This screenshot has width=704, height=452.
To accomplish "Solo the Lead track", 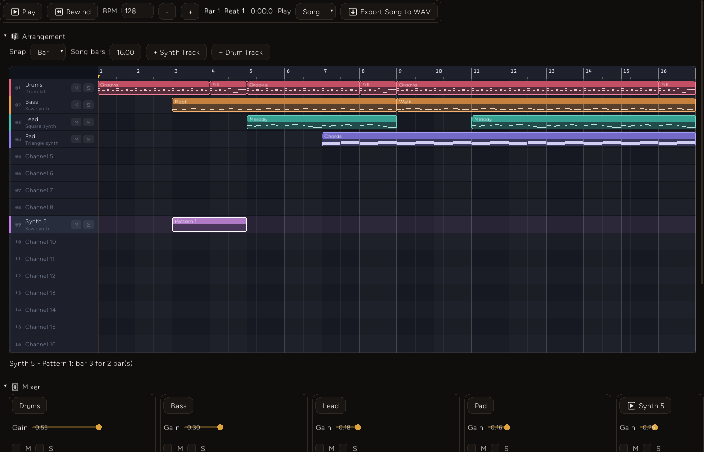I will (89, 122).
